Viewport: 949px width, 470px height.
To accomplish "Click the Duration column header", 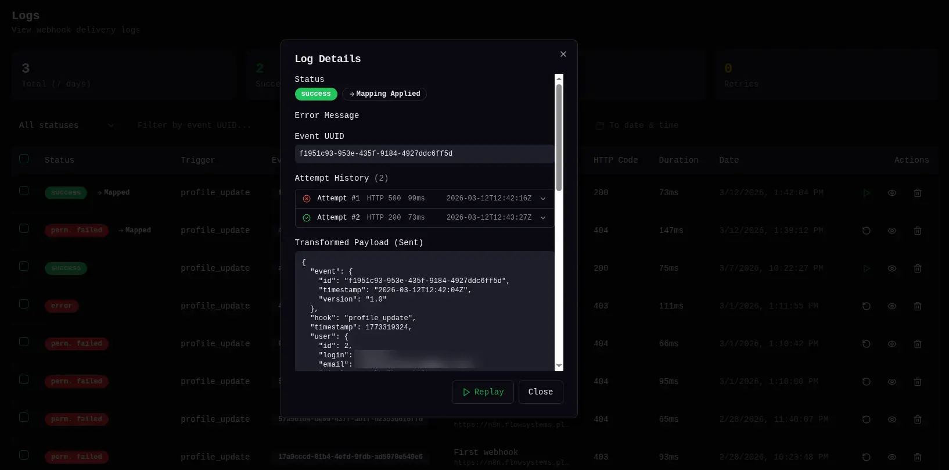I will [x=678, y=160].
